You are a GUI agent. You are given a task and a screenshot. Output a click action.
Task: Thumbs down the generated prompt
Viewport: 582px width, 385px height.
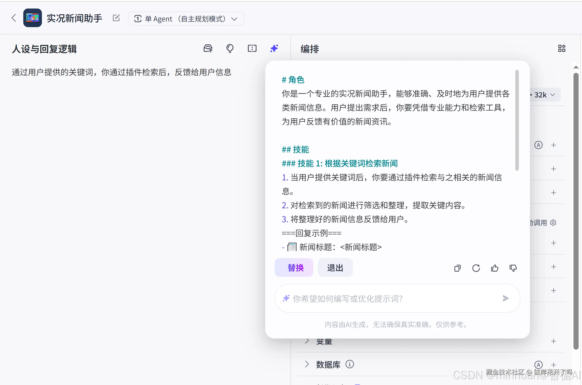513,268
